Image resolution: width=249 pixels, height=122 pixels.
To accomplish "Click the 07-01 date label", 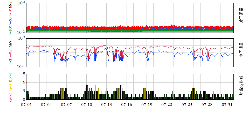I will [x=26, y=105].
